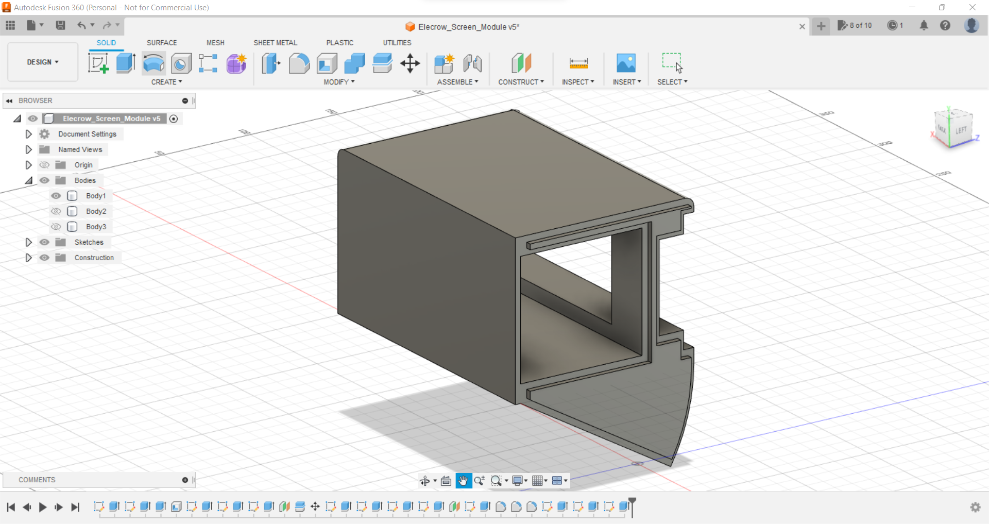Screen dimensions: 989x524
Task: Click the Joint tool icon
Action: click(472, 63)
